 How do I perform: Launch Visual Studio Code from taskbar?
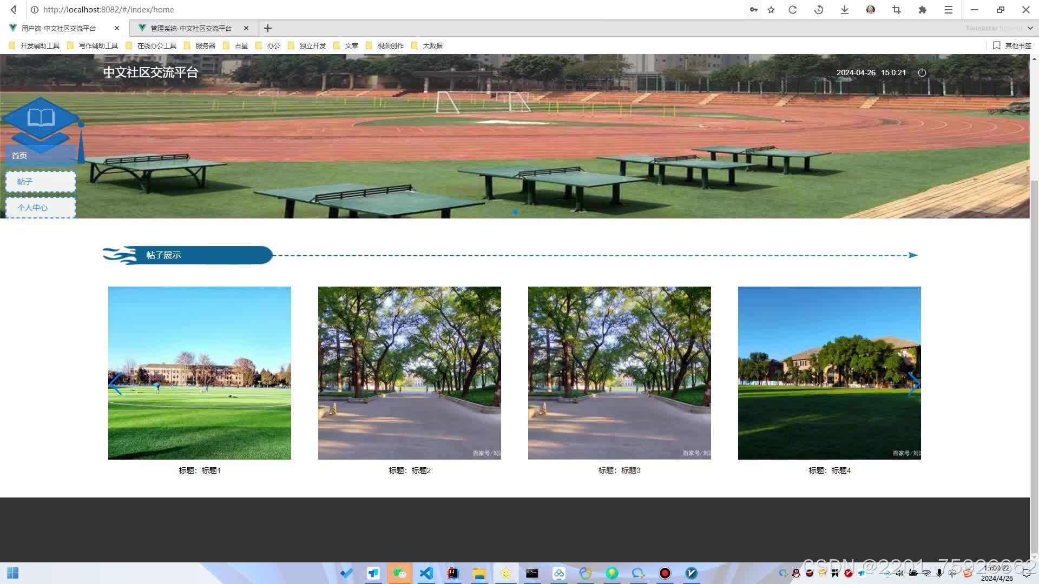point(426,573)
